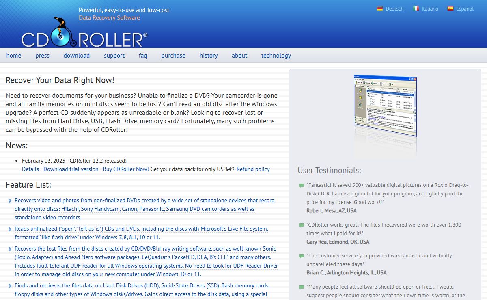Viewport: 487px width, 300px height.
Task: Click the Buy CDRoller Now link
Action: 126,169
